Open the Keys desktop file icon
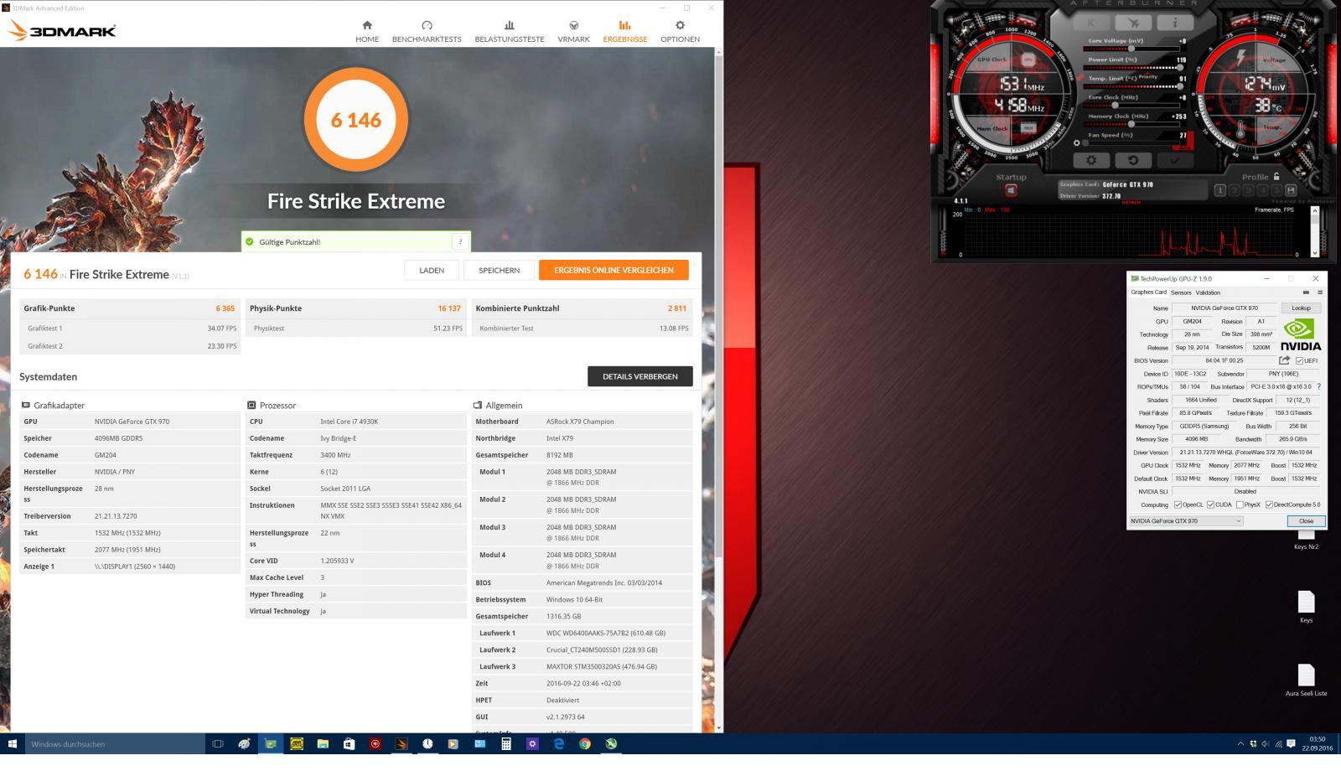The height and width of the screenshot is (771, 1341). tap(1306, 607)
